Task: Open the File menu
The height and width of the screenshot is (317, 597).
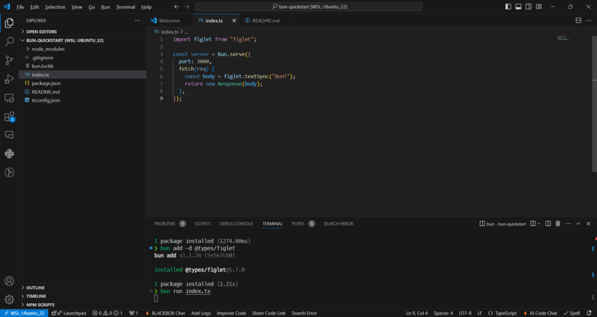Action: [20, 7]
